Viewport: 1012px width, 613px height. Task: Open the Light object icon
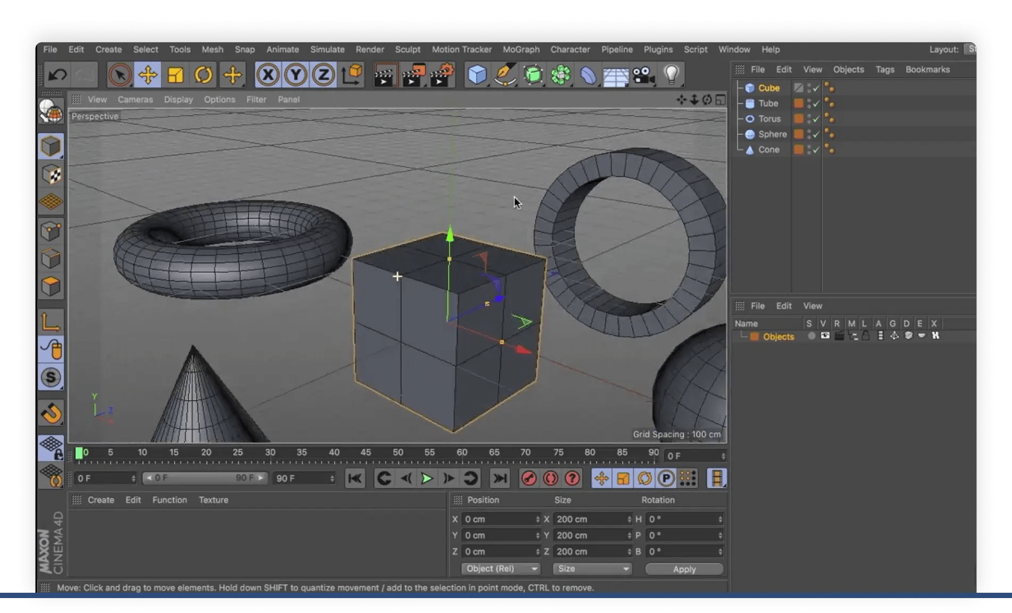coord(671,75)
